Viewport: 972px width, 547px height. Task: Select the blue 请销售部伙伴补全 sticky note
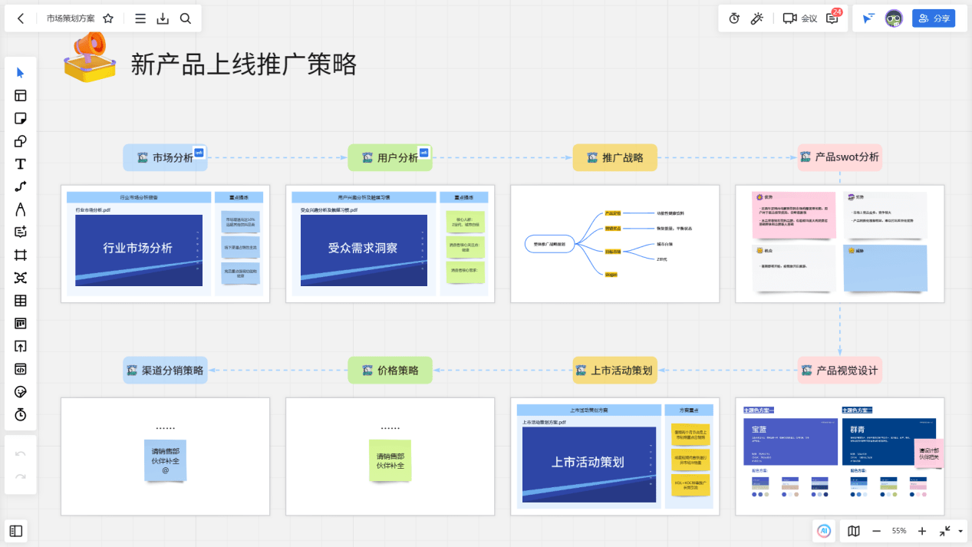[x=165, y=460]
